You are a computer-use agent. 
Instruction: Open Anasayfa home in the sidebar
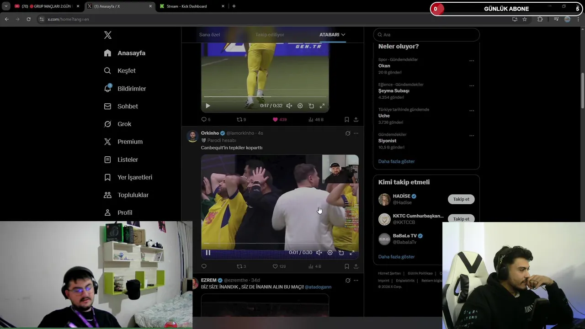click(124, 53)
